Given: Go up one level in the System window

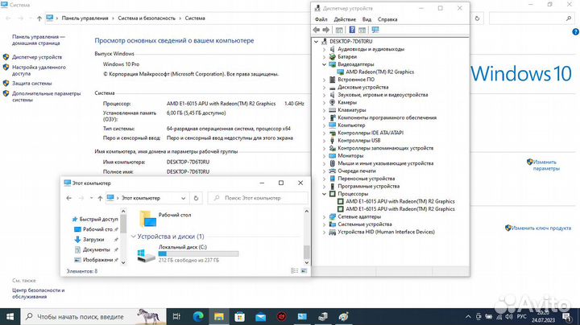Looking at the screenshot, I should point(39,18).
